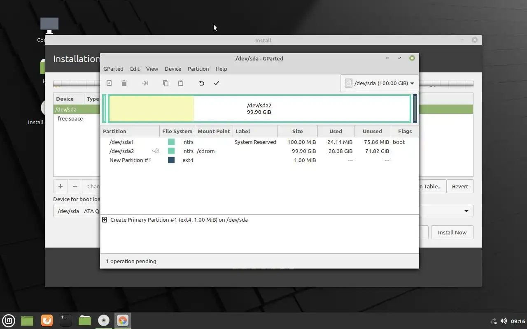The height and width of the screenshot is (329, 527).
Task: Click the Resize/Move toolbar icon
Action: (145, 83)
